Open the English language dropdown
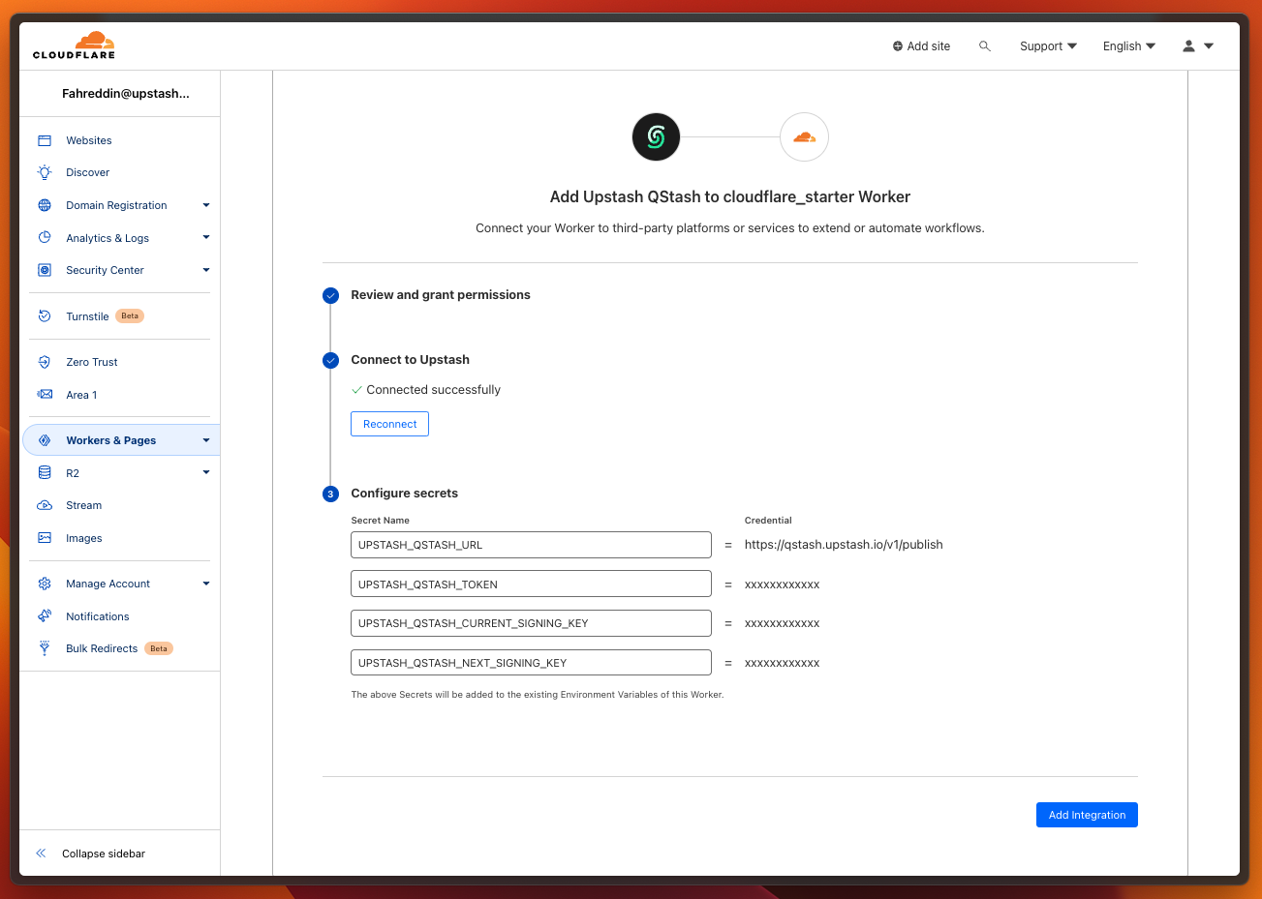Image resolution: width=1262 pixels, height=899 pixels. click(1129, 45)
